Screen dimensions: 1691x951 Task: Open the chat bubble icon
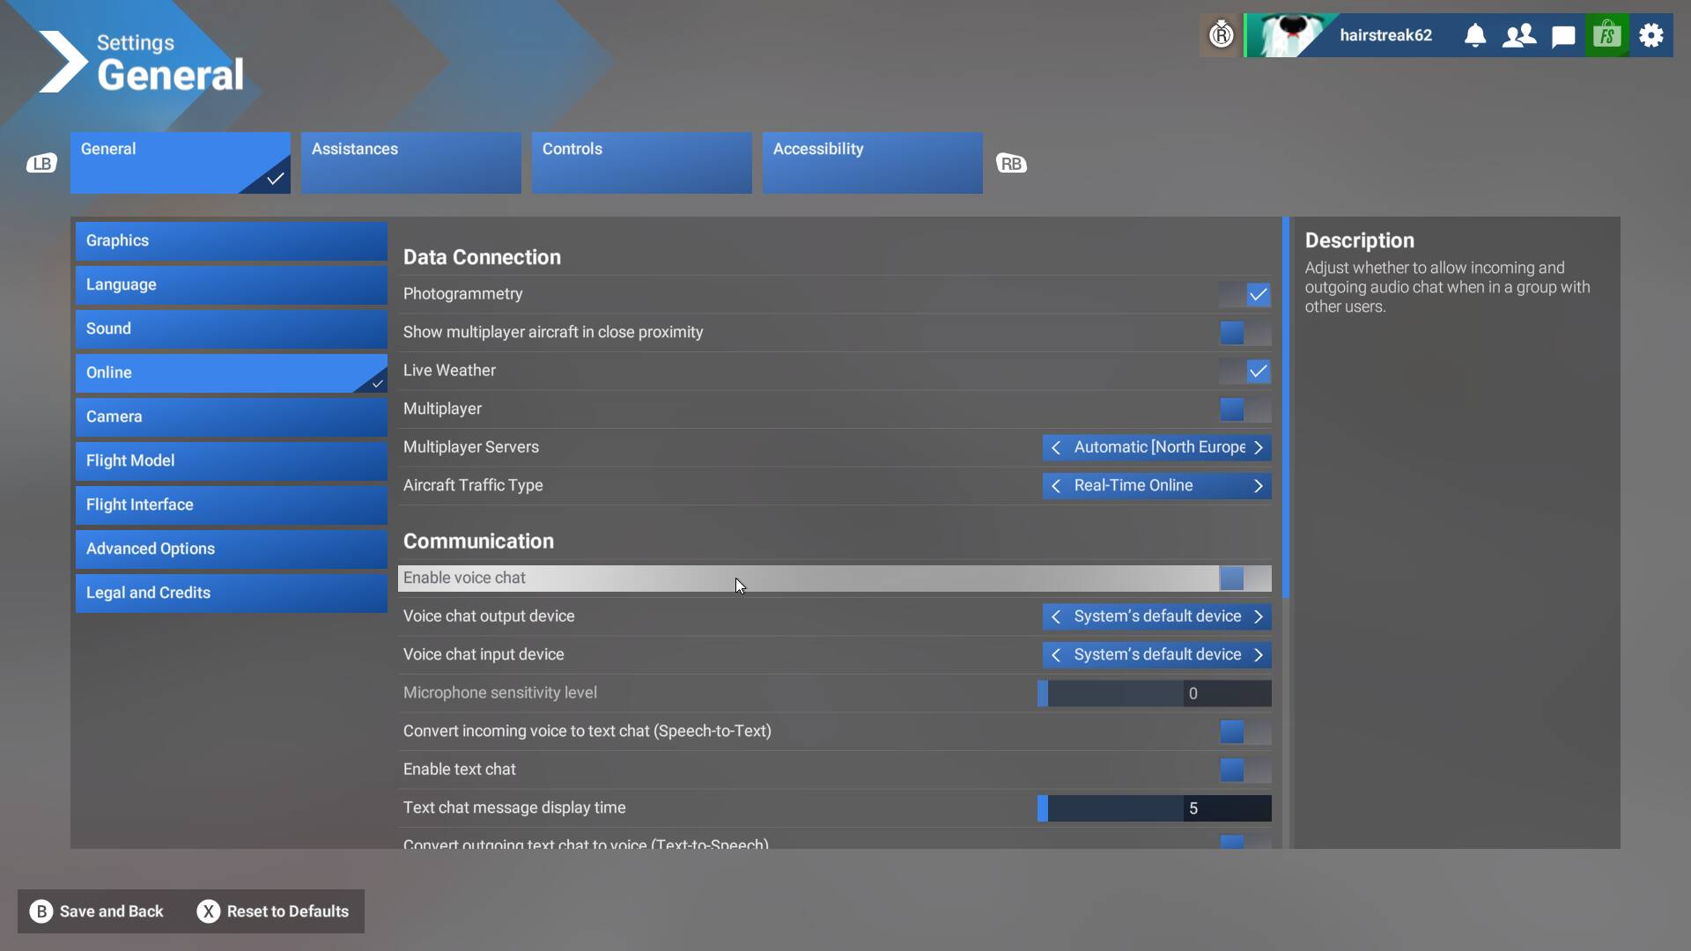(x=1563, y=36)
